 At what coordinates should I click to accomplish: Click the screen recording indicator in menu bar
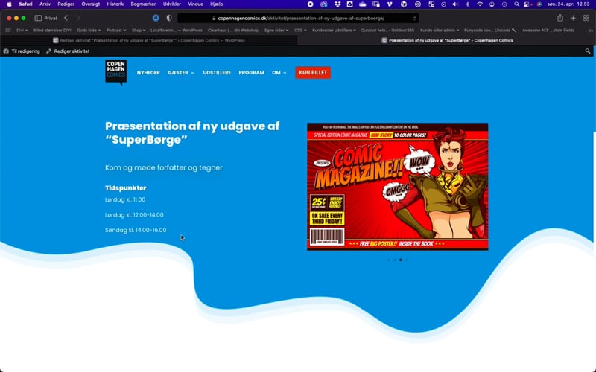(311, 4)
